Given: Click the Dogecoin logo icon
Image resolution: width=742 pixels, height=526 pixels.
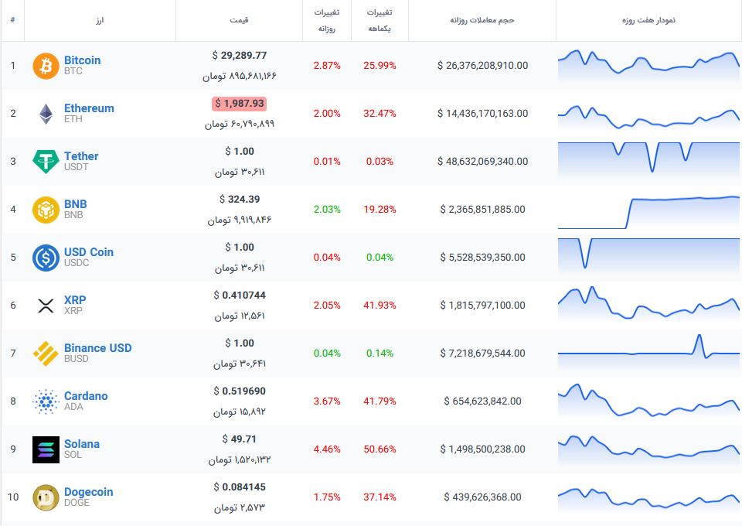Looking at the screenshot, I should 46,497.
